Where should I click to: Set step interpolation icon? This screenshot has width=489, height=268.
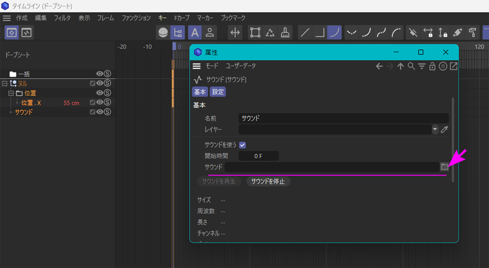tap(320, 33)
